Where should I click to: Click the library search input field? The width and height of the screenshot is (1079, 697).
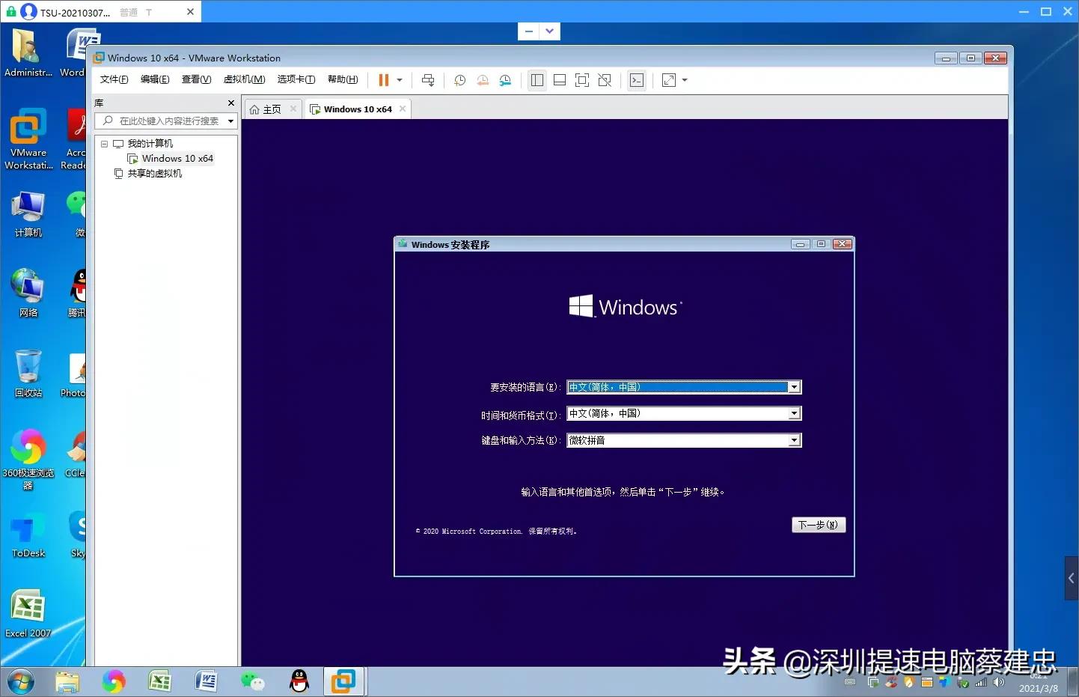(168, 121)
